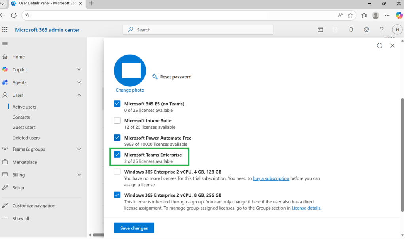Open Cloud Shell icon in header
Screen dimensions: 405x239
coord(320,30)
